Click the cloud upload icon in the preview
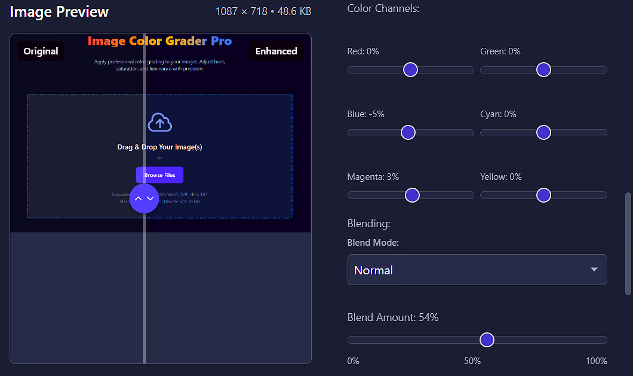This screenshot has width=633, height=376. pyautogui.click(x=159, y=123)
